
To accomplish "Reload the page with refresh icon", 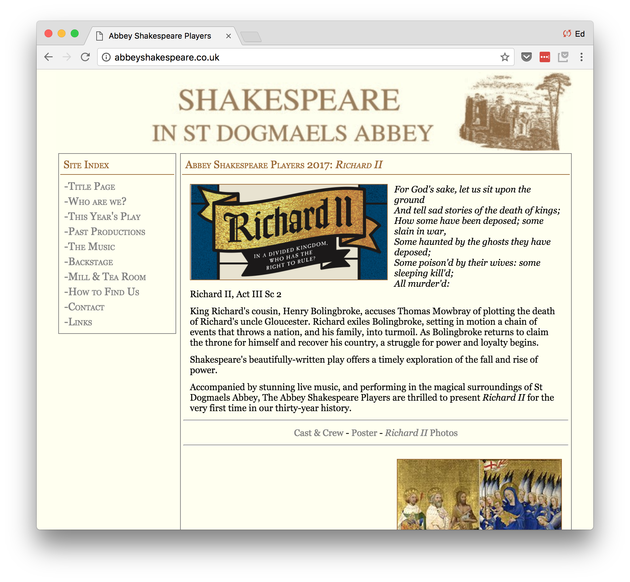I will [85, 57].
